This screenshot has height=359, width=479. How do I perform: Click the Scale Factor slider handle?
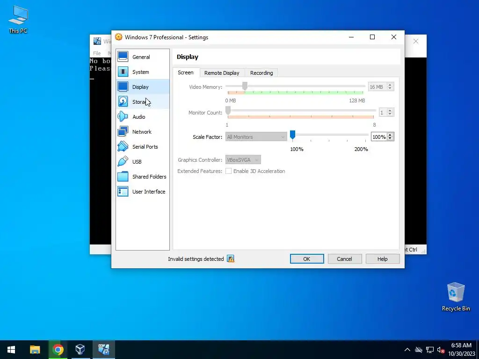pyautogui.click(x=292, y=135)
